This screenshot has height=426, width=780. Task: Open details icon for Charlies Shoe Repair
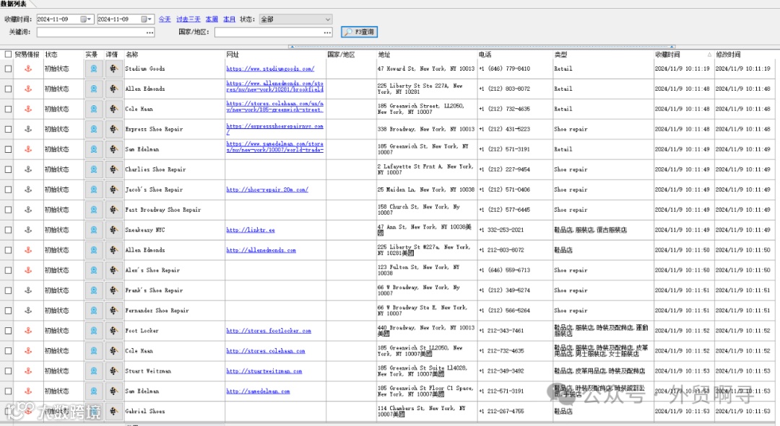click(114, 169)
